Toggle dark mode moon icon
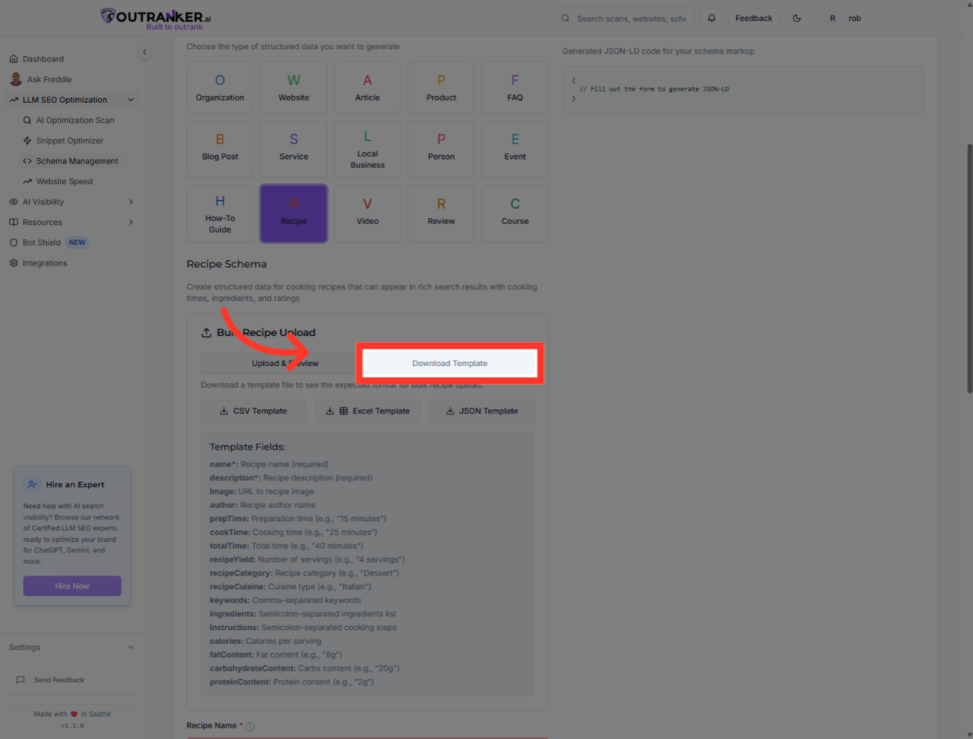973x739 pixels. [x=796, y=18]
